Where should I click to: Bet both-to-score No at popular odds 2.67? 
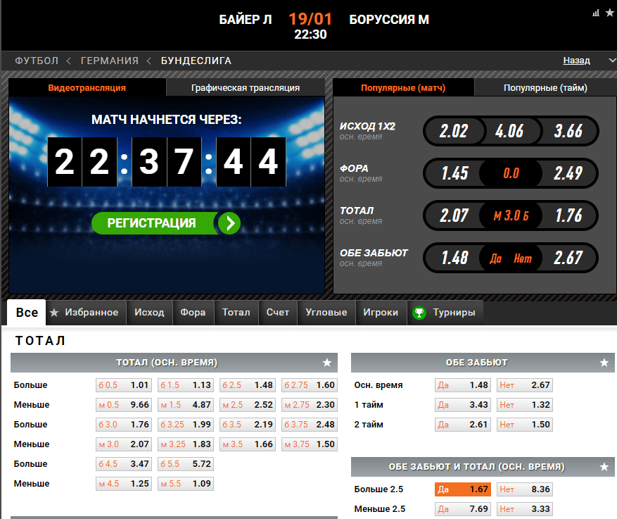point(568,258)
